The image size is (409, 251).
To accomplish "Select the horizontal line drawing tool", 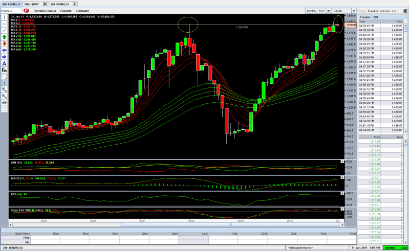I will pos(4,24).
